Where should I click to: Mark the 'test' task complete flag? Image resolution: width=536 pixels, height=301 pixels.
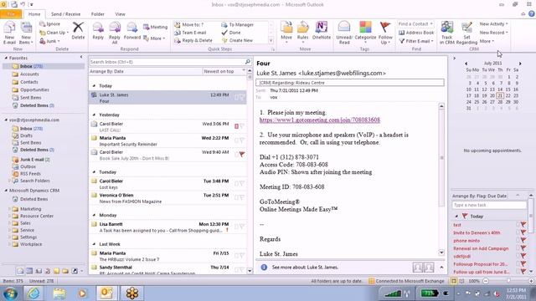[523, 225]
